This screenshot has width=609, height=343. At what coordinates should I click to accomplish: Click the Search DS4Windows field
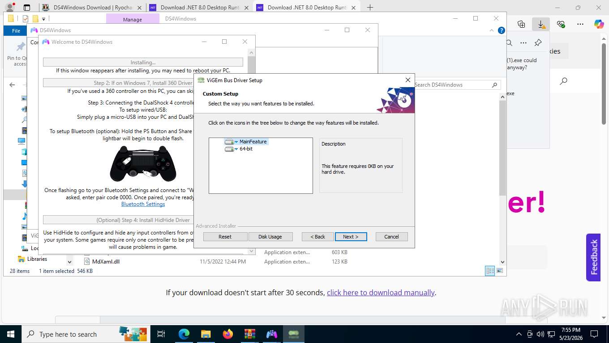pos(456,85)
